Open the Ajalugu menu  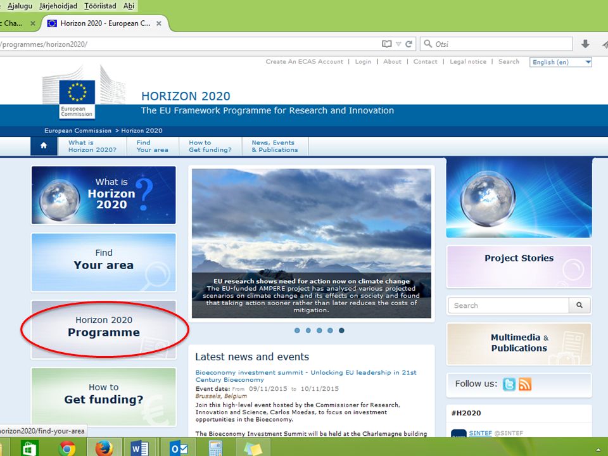pos(20,6)
